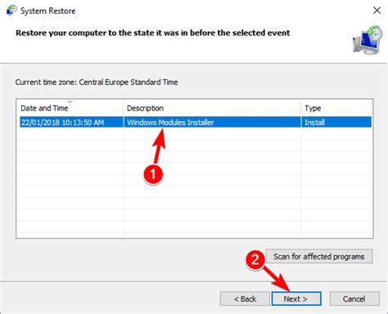Image resolution: width=388 pixels, height=314 pixels.
Task: Go back with the Back button
Action: pyautogui.click(x=245, y=298)
